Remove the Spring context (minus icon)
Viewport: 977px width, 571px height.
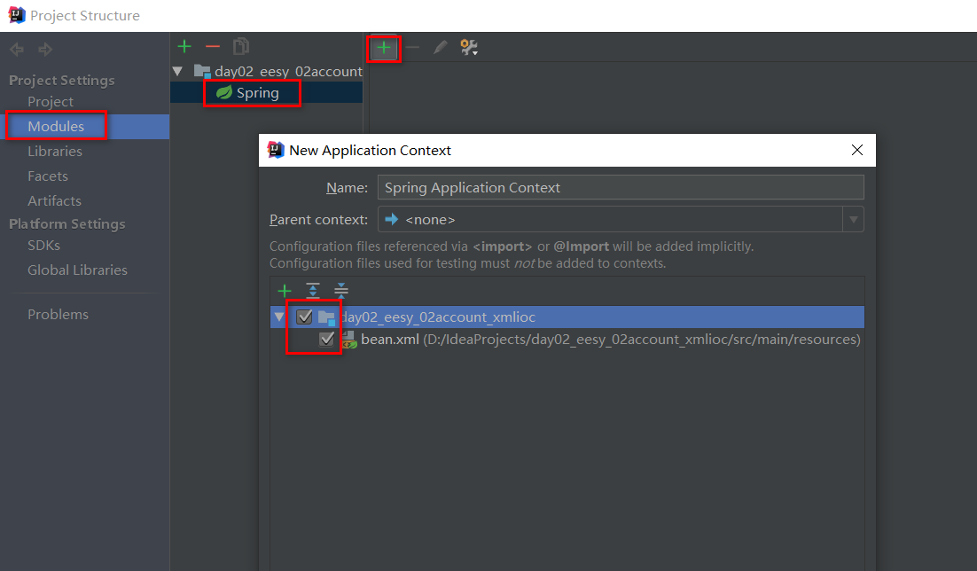(412, 47)
